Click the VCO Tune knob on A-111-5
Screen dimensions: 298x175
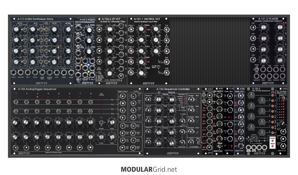16,29
